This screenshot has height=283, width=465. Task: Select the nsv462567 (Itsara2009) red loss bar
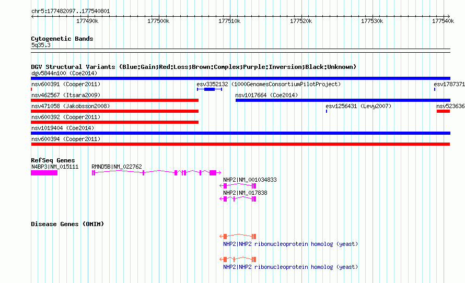pos(115,100)
